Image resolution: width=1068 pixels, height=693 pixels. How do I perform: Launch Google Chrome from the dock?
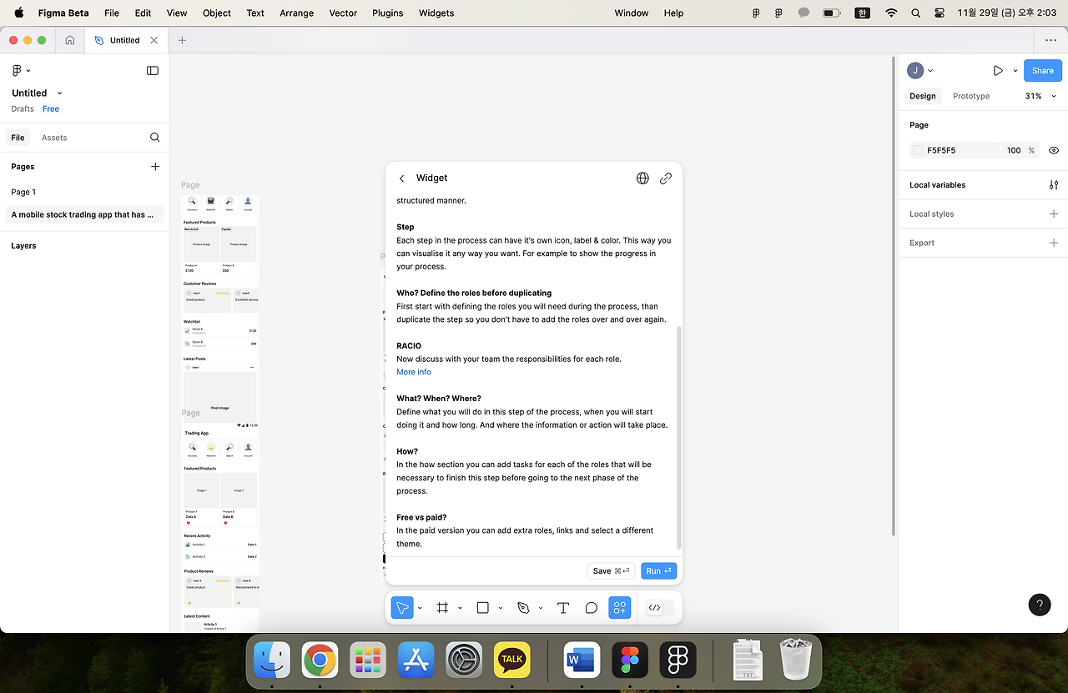320,660
